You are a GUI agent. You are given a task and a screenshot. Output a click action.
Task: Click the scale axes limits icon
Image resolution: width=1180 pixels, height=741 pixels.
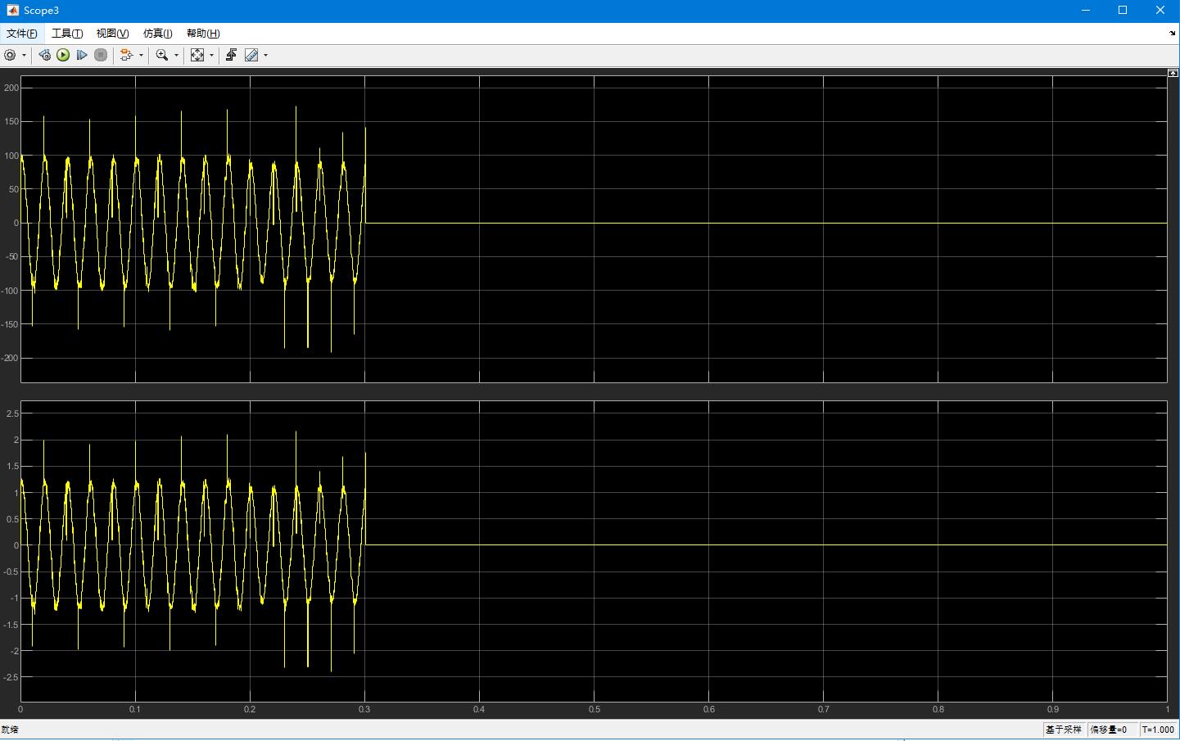pos(197,55)
